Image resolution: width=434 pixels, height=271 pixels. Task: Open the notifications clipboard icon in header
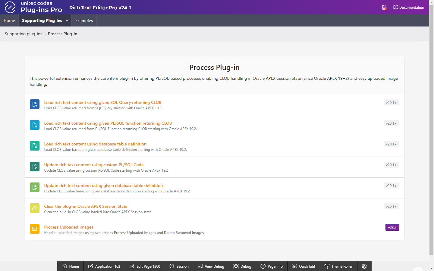(385, 8)
